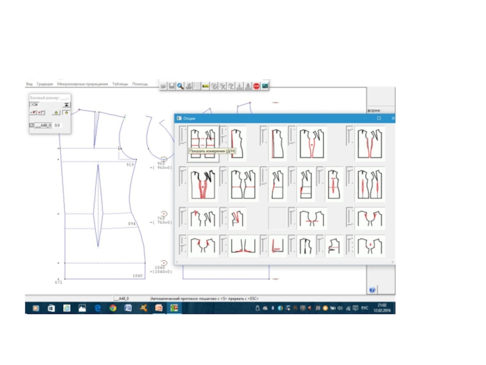Screen dimensions: 486x365
Task: Open Microsoft Edge from the taskbar
Action: click(x=97, y=308)
